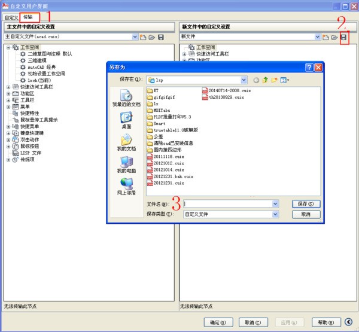Expand 鼠标按钮 node
Image resolution: width=359 pixels, height=332 pixels.
click(8, 147)
